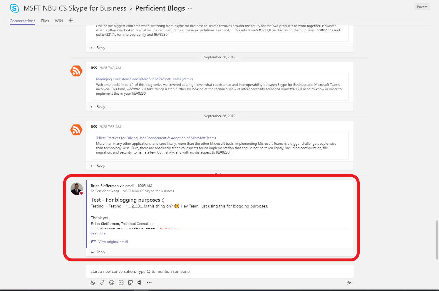Reply to Brian Siefferman's email message
Viewport: 439px width, 291px height.
[100, 252]
